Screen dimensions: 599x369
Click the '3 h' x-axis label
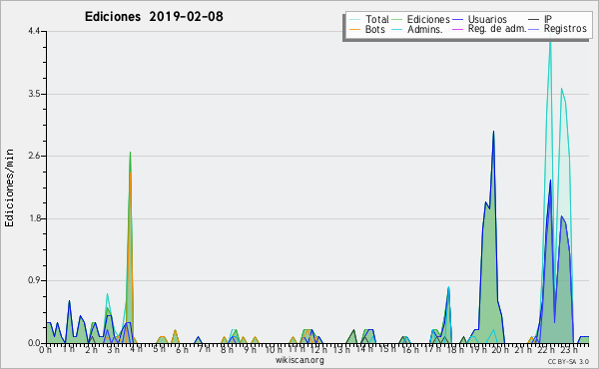coord(114,350)
